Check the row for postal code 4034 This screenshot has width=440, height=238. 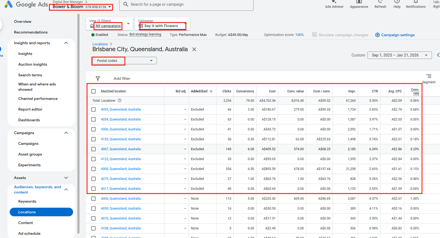[93, 120]
